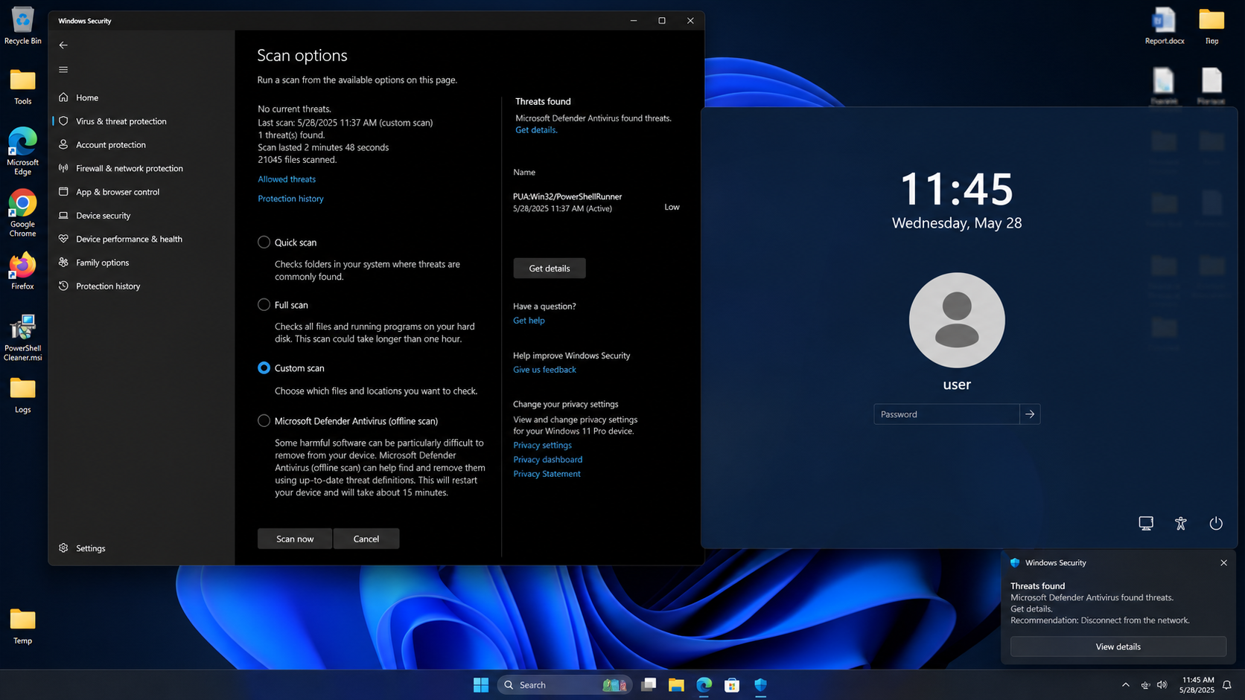Open the Privacy Statement link
This screenshot has width=1245, height=700.
(547, 474)
